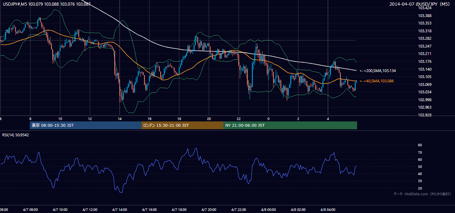The width and height of the screenshot is (455, 213).
Task: Select the Tokyo 08:00-15:30 JST session bar
Action: [x=85, y=125]
